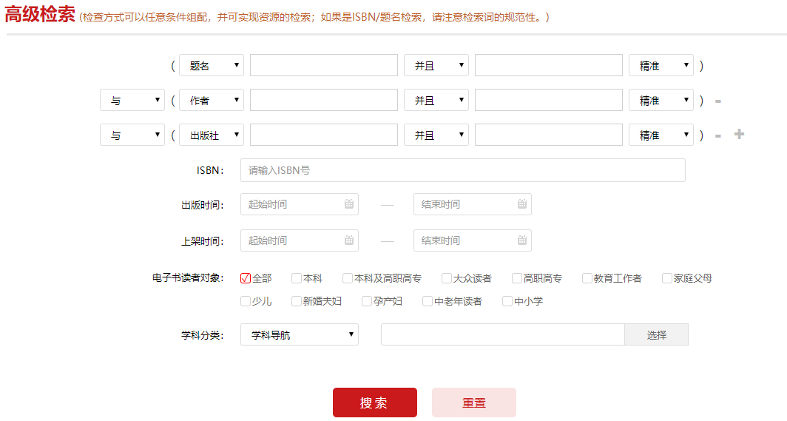Open the 精准 dropdown in first row
This screenshot has height=421, width=787.
click(661, 65)
